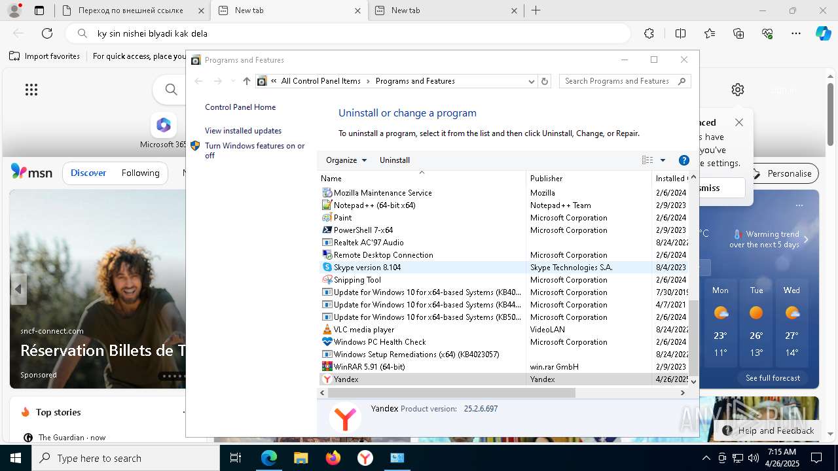838x471 pixels.
Task: Focus the Search Programs and Features field
Action: click(618, 81)
